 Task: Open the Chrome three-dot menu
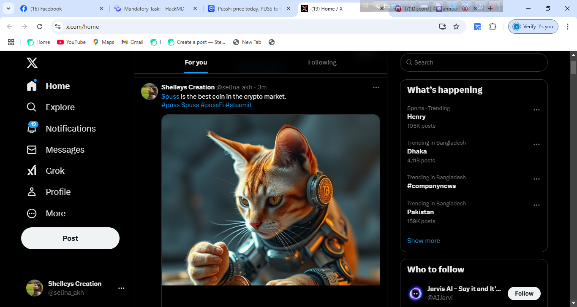coord(567,27)
